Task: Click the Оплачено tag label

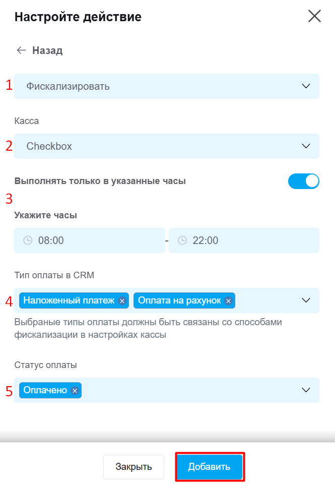Action: point(45,390)
